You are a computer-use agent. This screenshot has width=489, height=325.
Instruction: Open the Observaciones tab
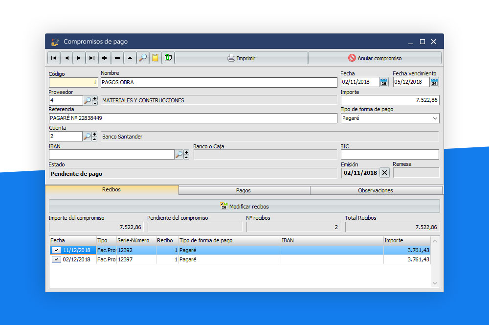click(375, 190)
